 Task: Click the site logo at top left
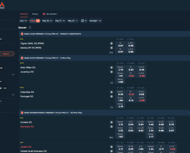coord(2,5)
